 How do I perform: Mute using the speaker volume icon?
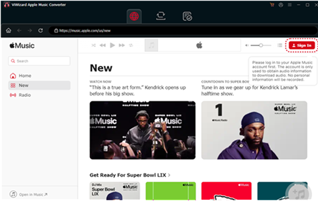click(x=247, y=46)
